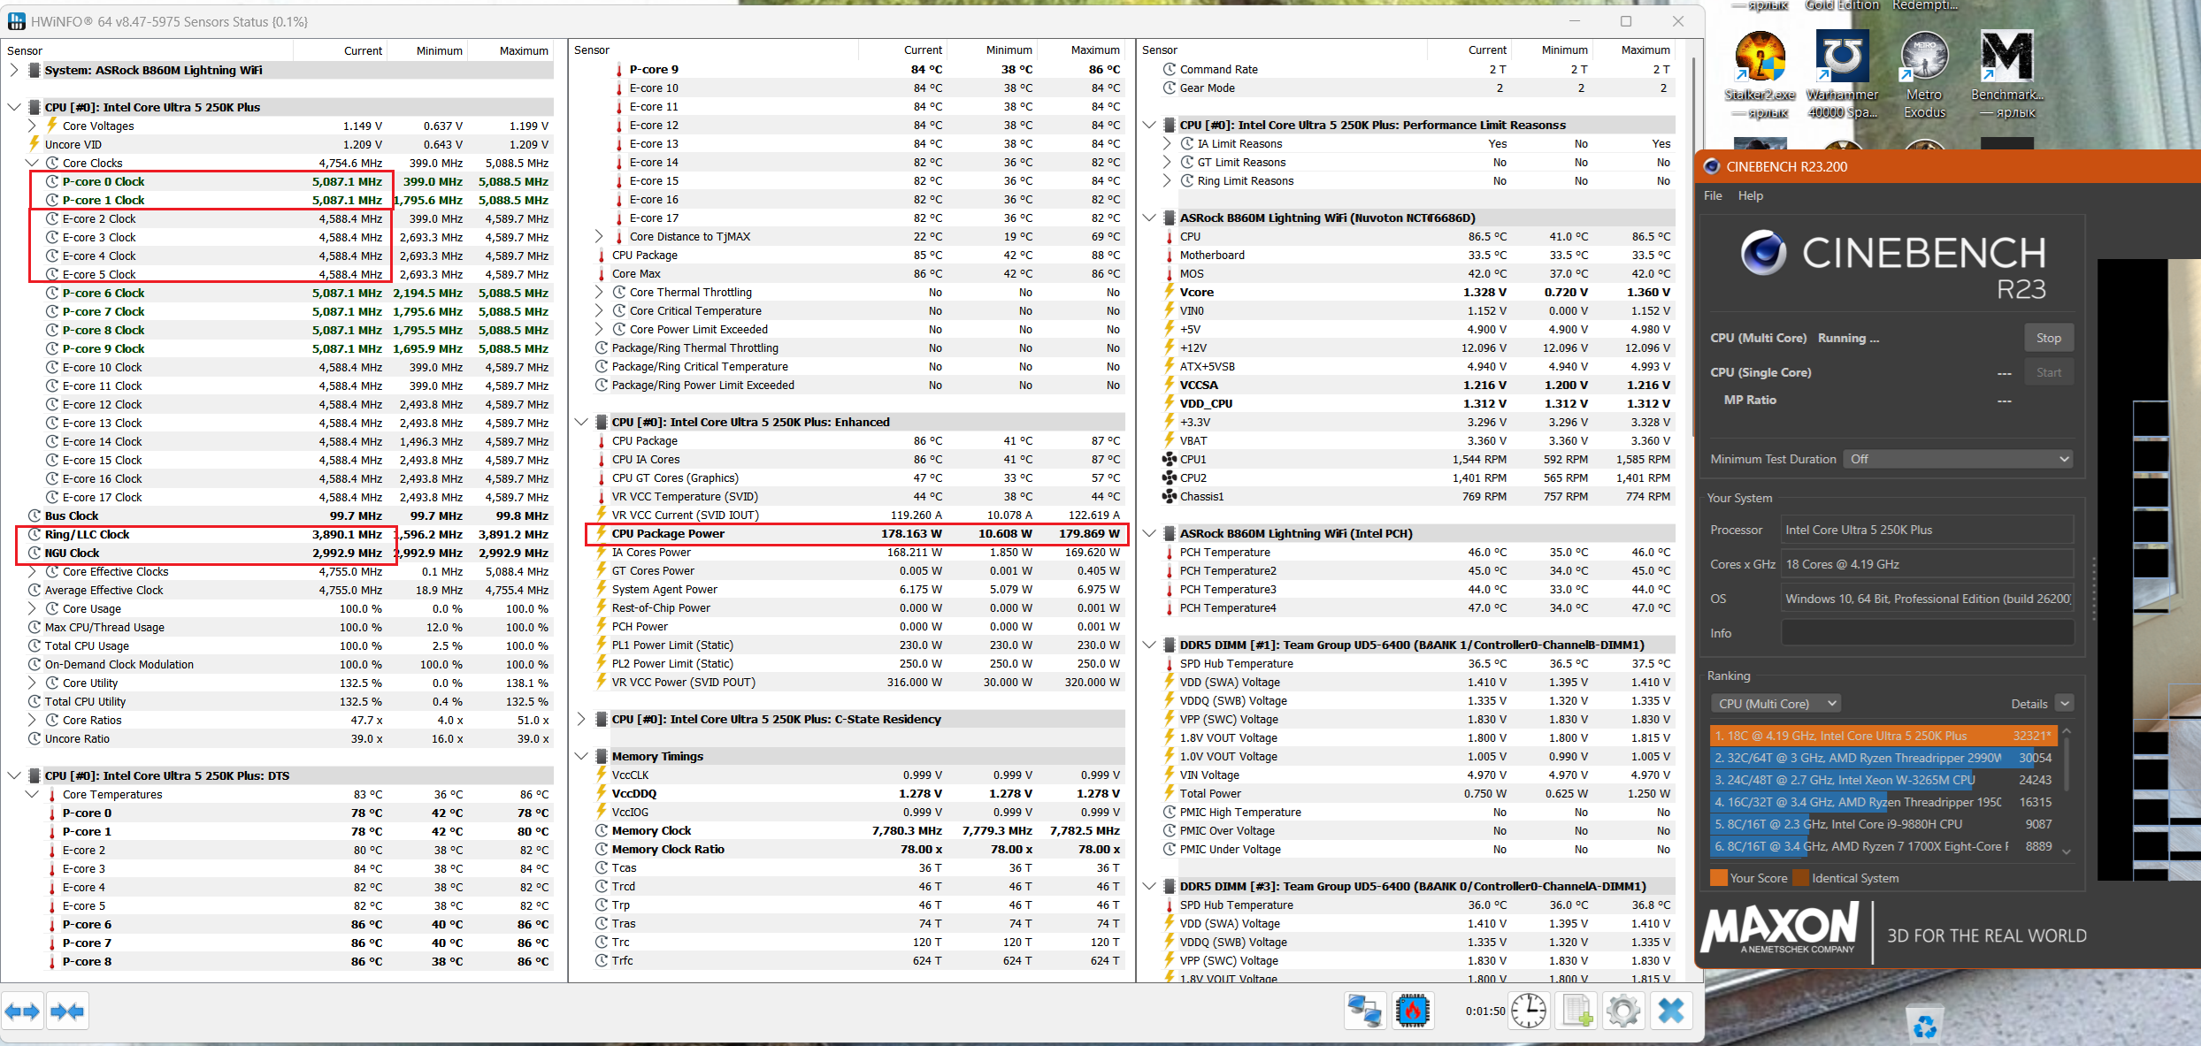Screen dimensions: 2201x1046
Task: Open the CPU (Multi Core) ranking dropdown
Action: tap(1775, 704)
